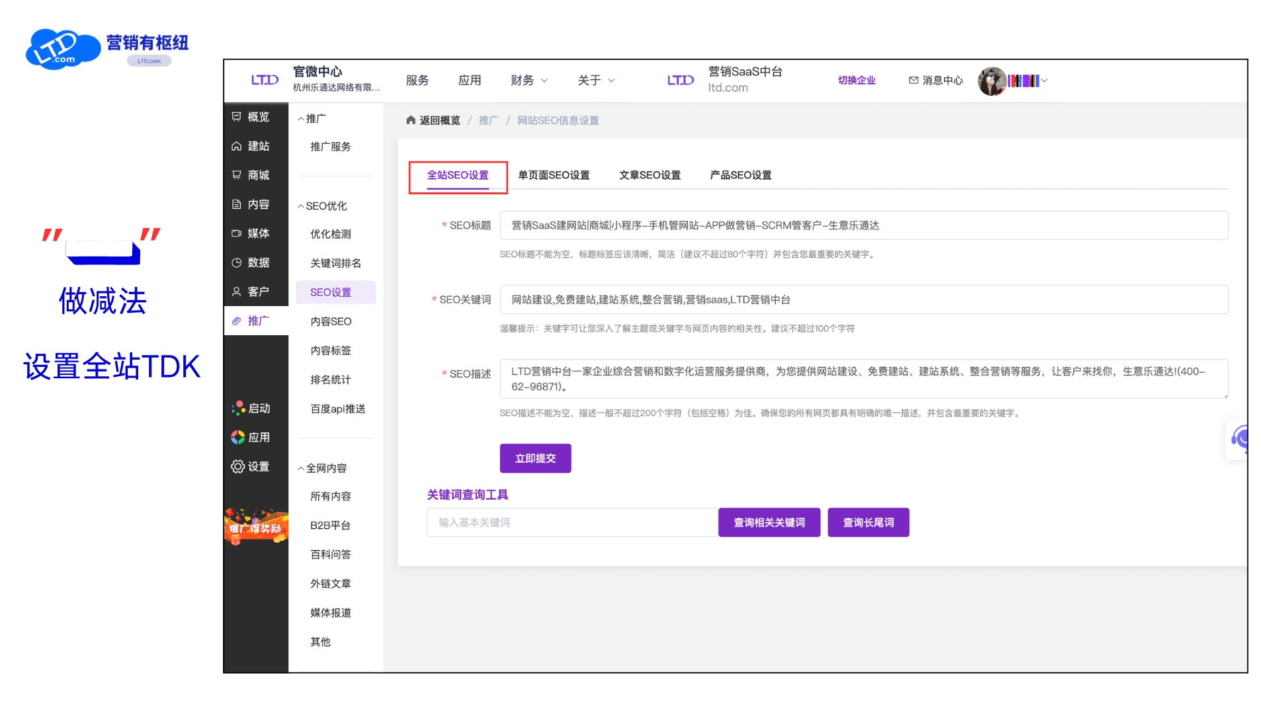Viewport: 1270px width, 714px height.
Task: Click the 输入基本关键词 input field
Action: (571, 522)
